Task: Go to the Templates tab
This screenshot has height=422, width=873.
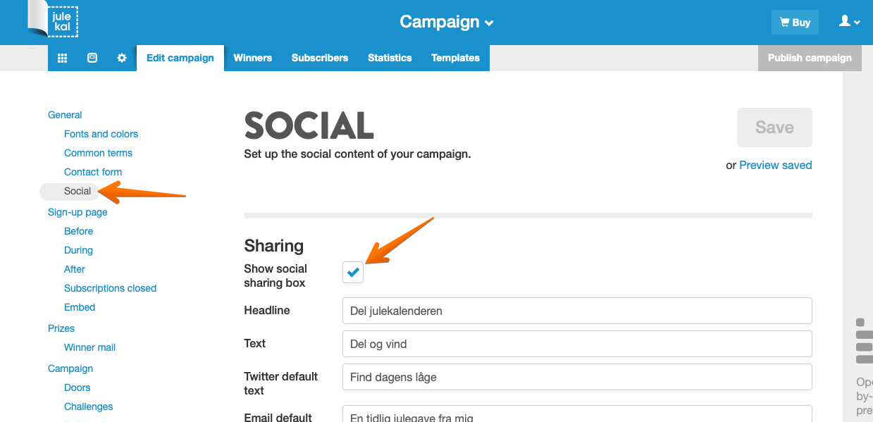Action: [x=455, y=58]
